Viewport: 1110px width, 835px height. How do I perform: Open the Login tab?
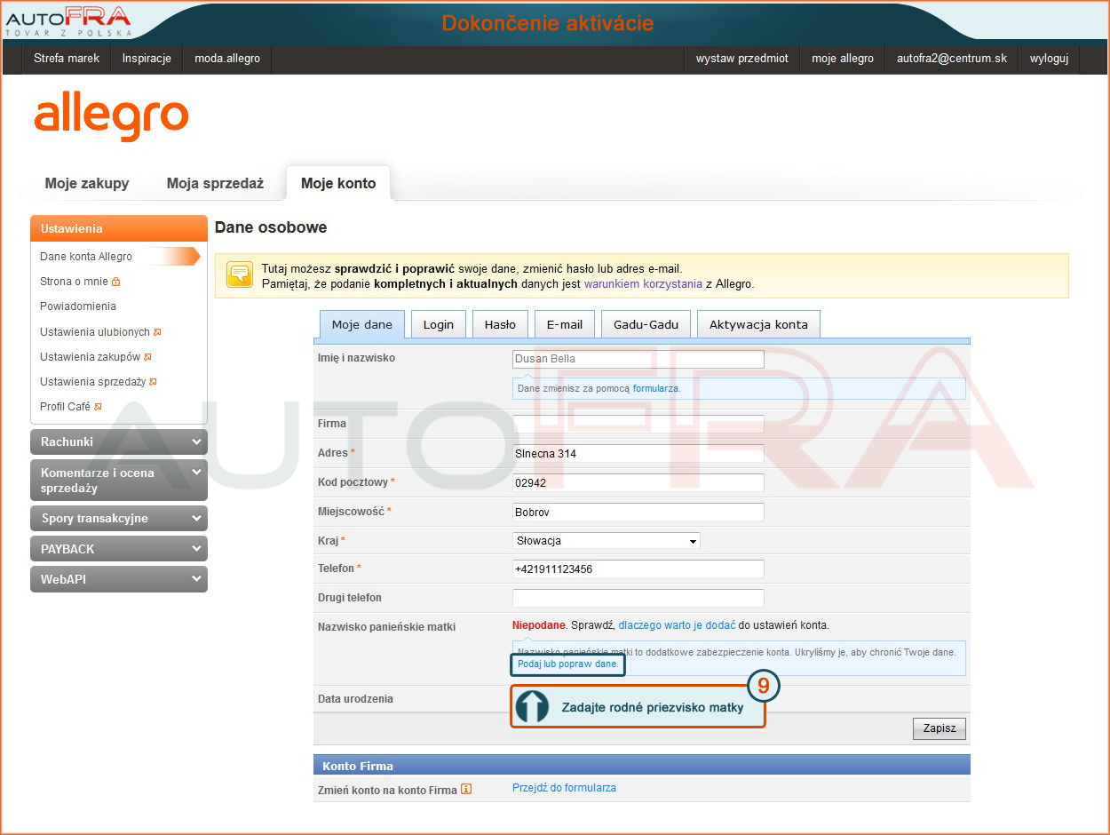pos(439,325)
